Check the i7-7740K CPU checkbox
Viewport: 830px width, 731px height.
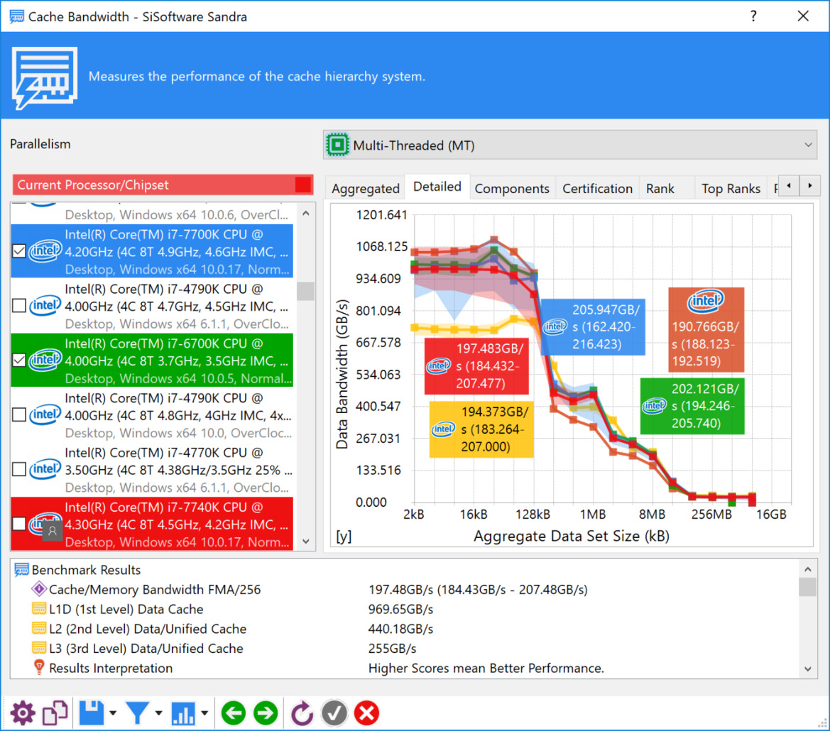click(19, 524)
